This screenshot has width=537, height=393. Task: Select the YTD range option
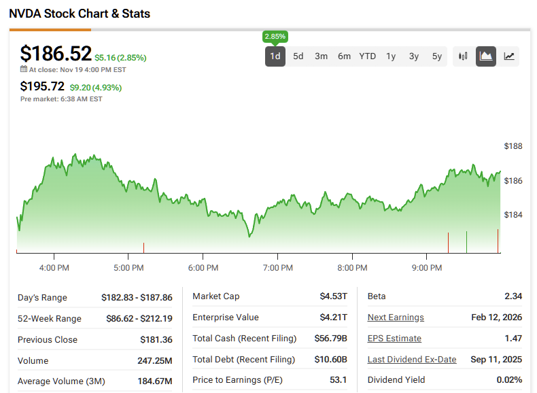(368, 56)
